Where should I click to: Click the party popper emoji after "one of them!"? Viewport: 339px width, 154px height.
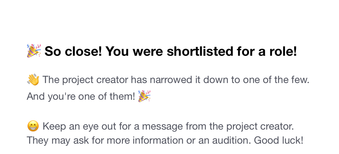[144, 96]
